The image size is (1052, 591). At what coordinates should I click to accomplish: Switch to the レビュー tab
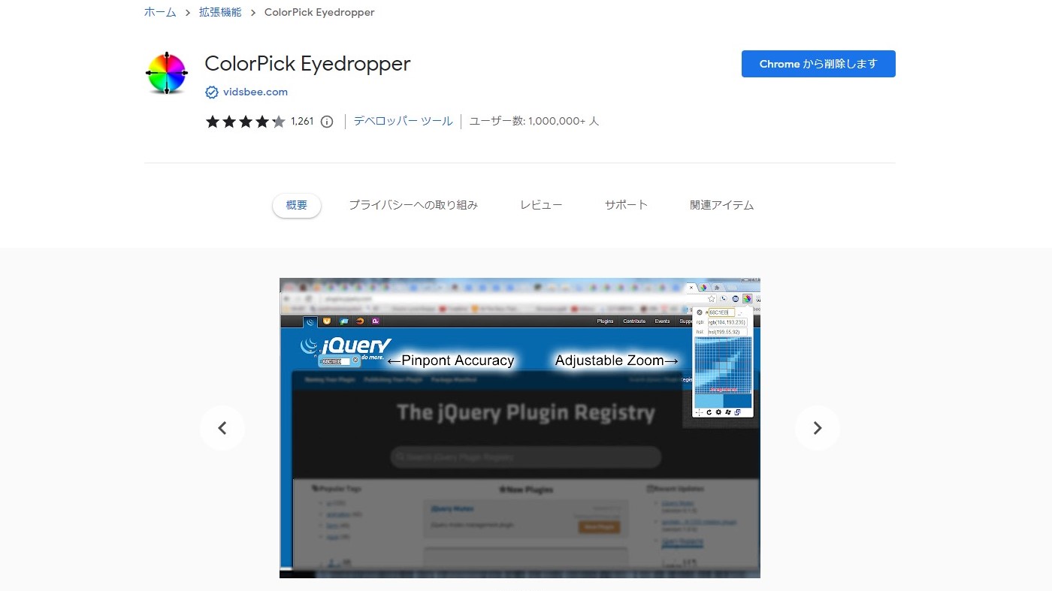(541, 205)
